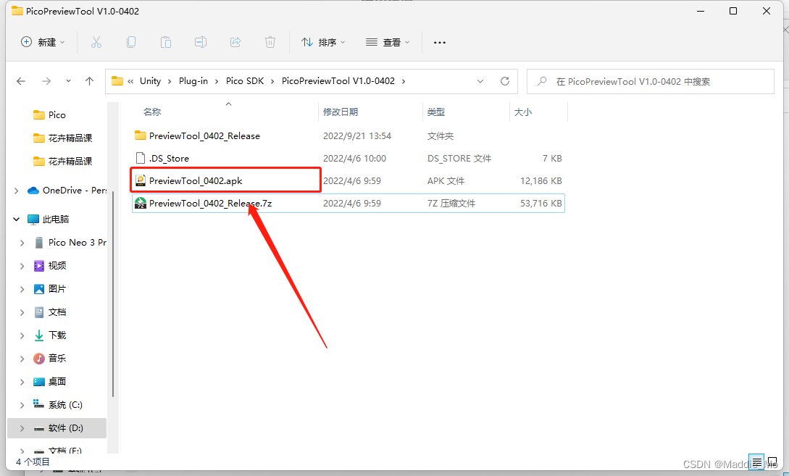Expand the Music (音乐) node
The image size is (789, 476).
(x=22, y=358)
